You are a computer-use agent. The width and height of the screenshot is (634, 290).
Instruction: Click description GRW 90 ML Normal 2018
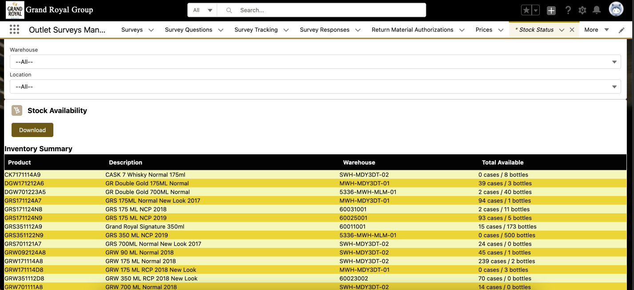140,252
